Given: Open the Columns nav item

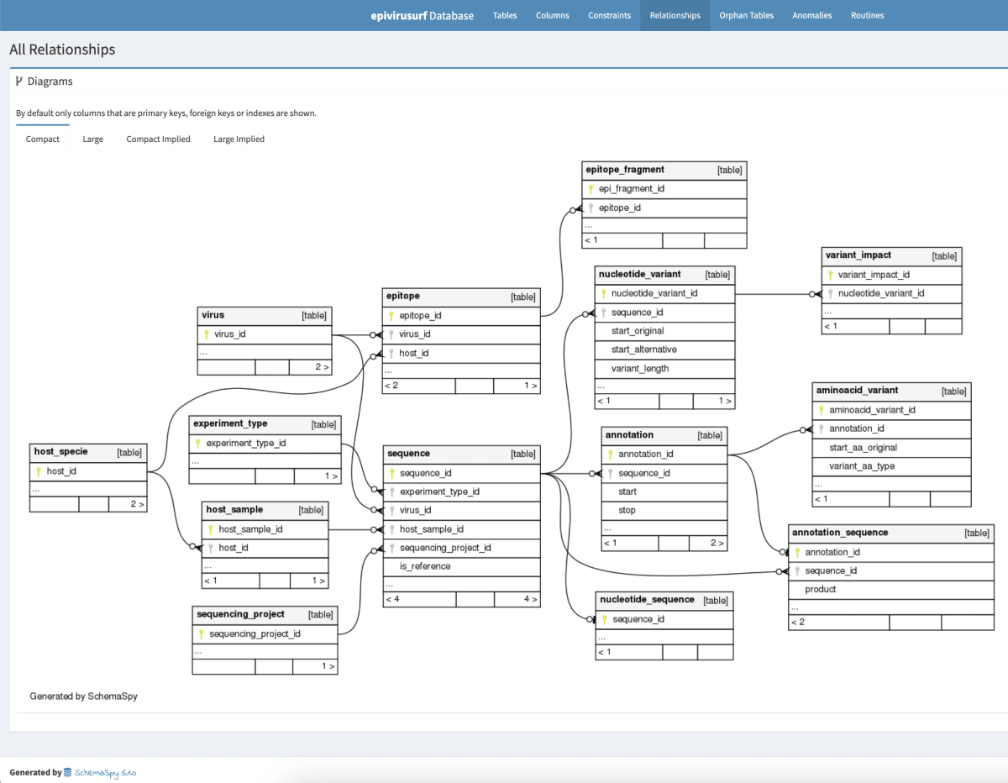Looking at the screenshot, I should point(553,15).
